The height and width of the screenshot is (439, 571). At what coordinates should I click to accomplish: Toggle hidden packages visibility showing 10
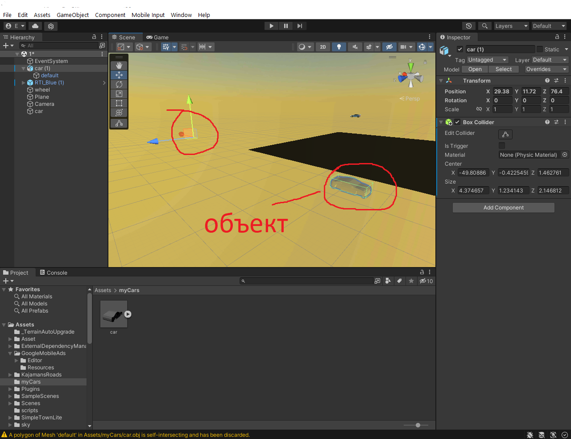point(426,281)
